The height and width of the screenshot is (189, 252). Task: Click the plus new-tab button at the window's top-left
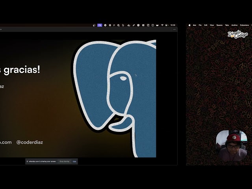[x=1, y=30]
